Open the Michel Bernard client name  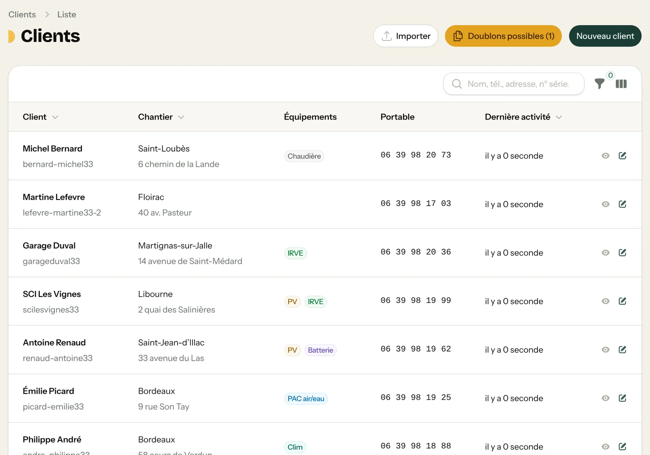[52, 148]
